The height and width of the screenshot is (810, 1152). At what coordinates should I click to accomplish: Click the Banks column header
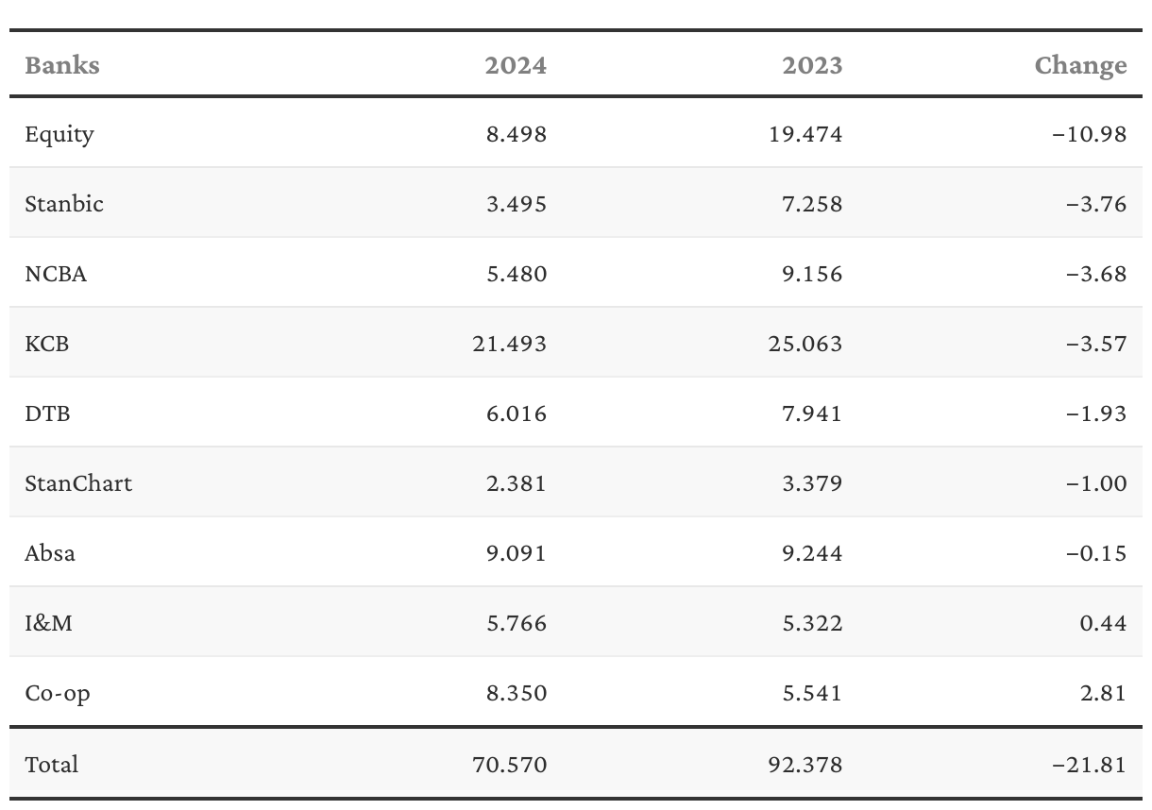tap(62, 65)
